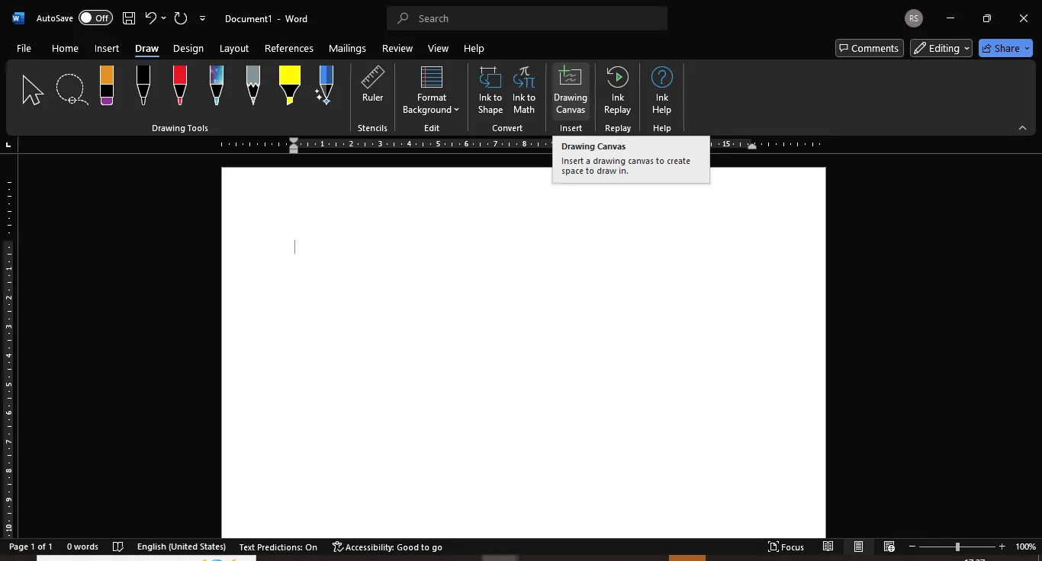Select the eraser tool
The height and width of the screenshot is (561, 1042).
point(107,85)
